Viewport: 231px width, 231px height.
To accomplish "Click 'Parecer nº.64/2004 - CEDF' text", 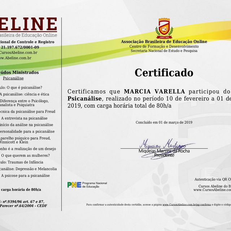I will tap(23, 206).
